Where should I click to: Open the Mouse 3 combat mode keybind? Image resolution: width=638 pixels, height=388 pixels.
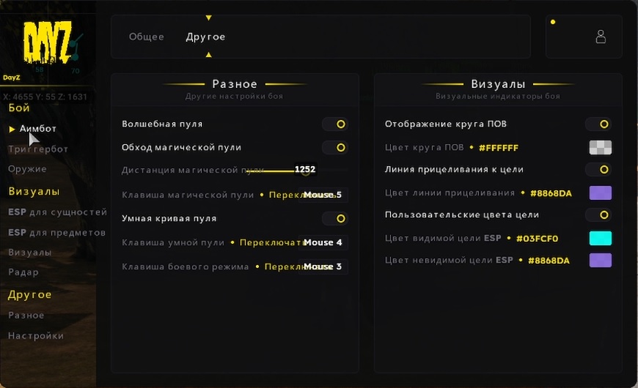(323, 266)
